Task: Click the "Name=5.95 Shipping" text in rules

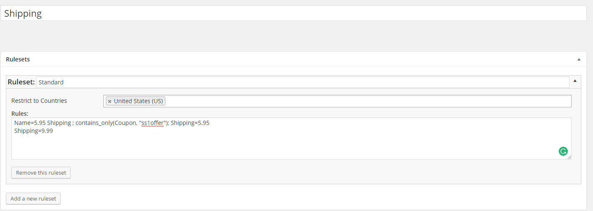Action: point(42,123)
